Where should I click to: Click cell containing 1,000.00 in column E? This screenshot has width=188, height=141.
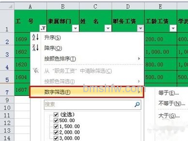161,52
